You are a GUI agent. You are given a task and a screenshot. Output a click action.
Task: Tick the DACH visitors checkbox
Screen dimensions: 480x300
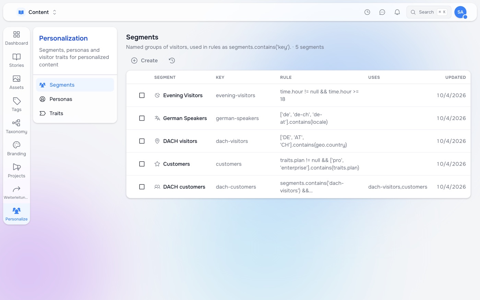coord(142,141)
